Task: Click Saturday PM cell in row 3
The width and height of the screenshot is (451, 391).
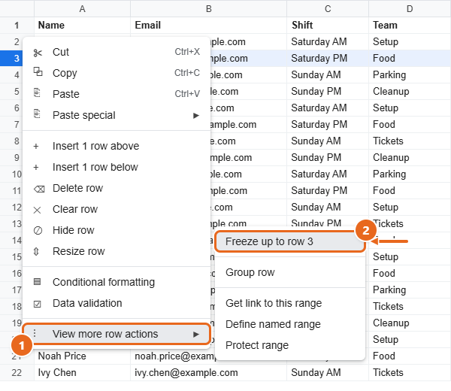Action: click(328, 59)
